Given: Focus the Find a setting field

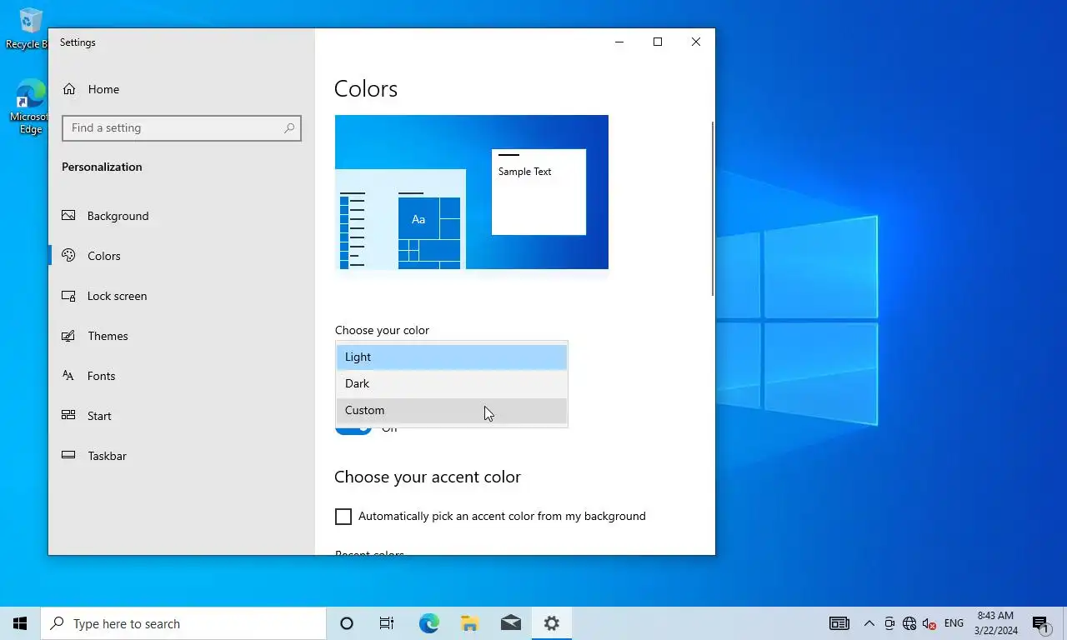Looking at the screenshot, I should point(182,128).
